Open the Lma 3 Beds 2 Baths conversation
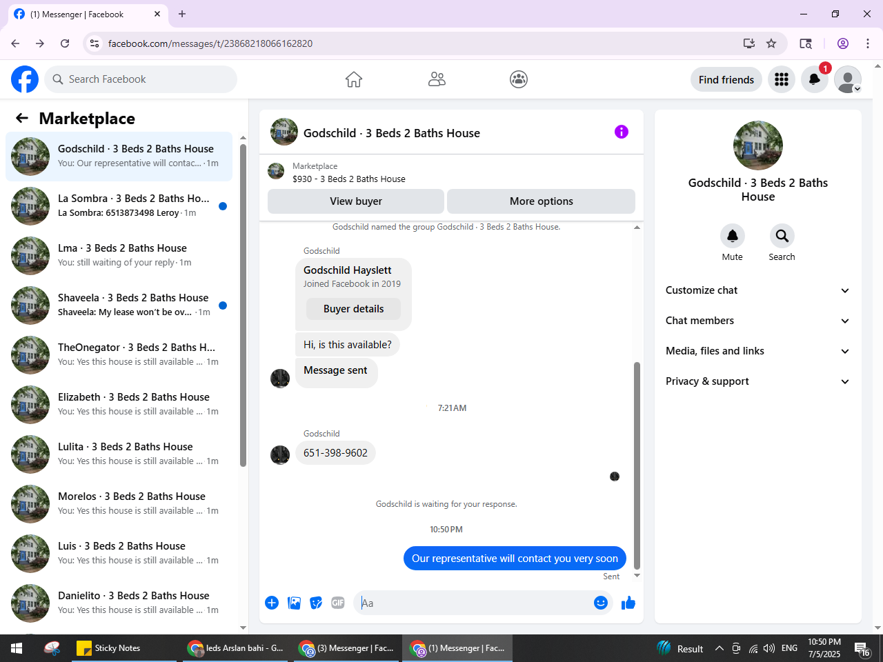 click(x=119, y=256)
